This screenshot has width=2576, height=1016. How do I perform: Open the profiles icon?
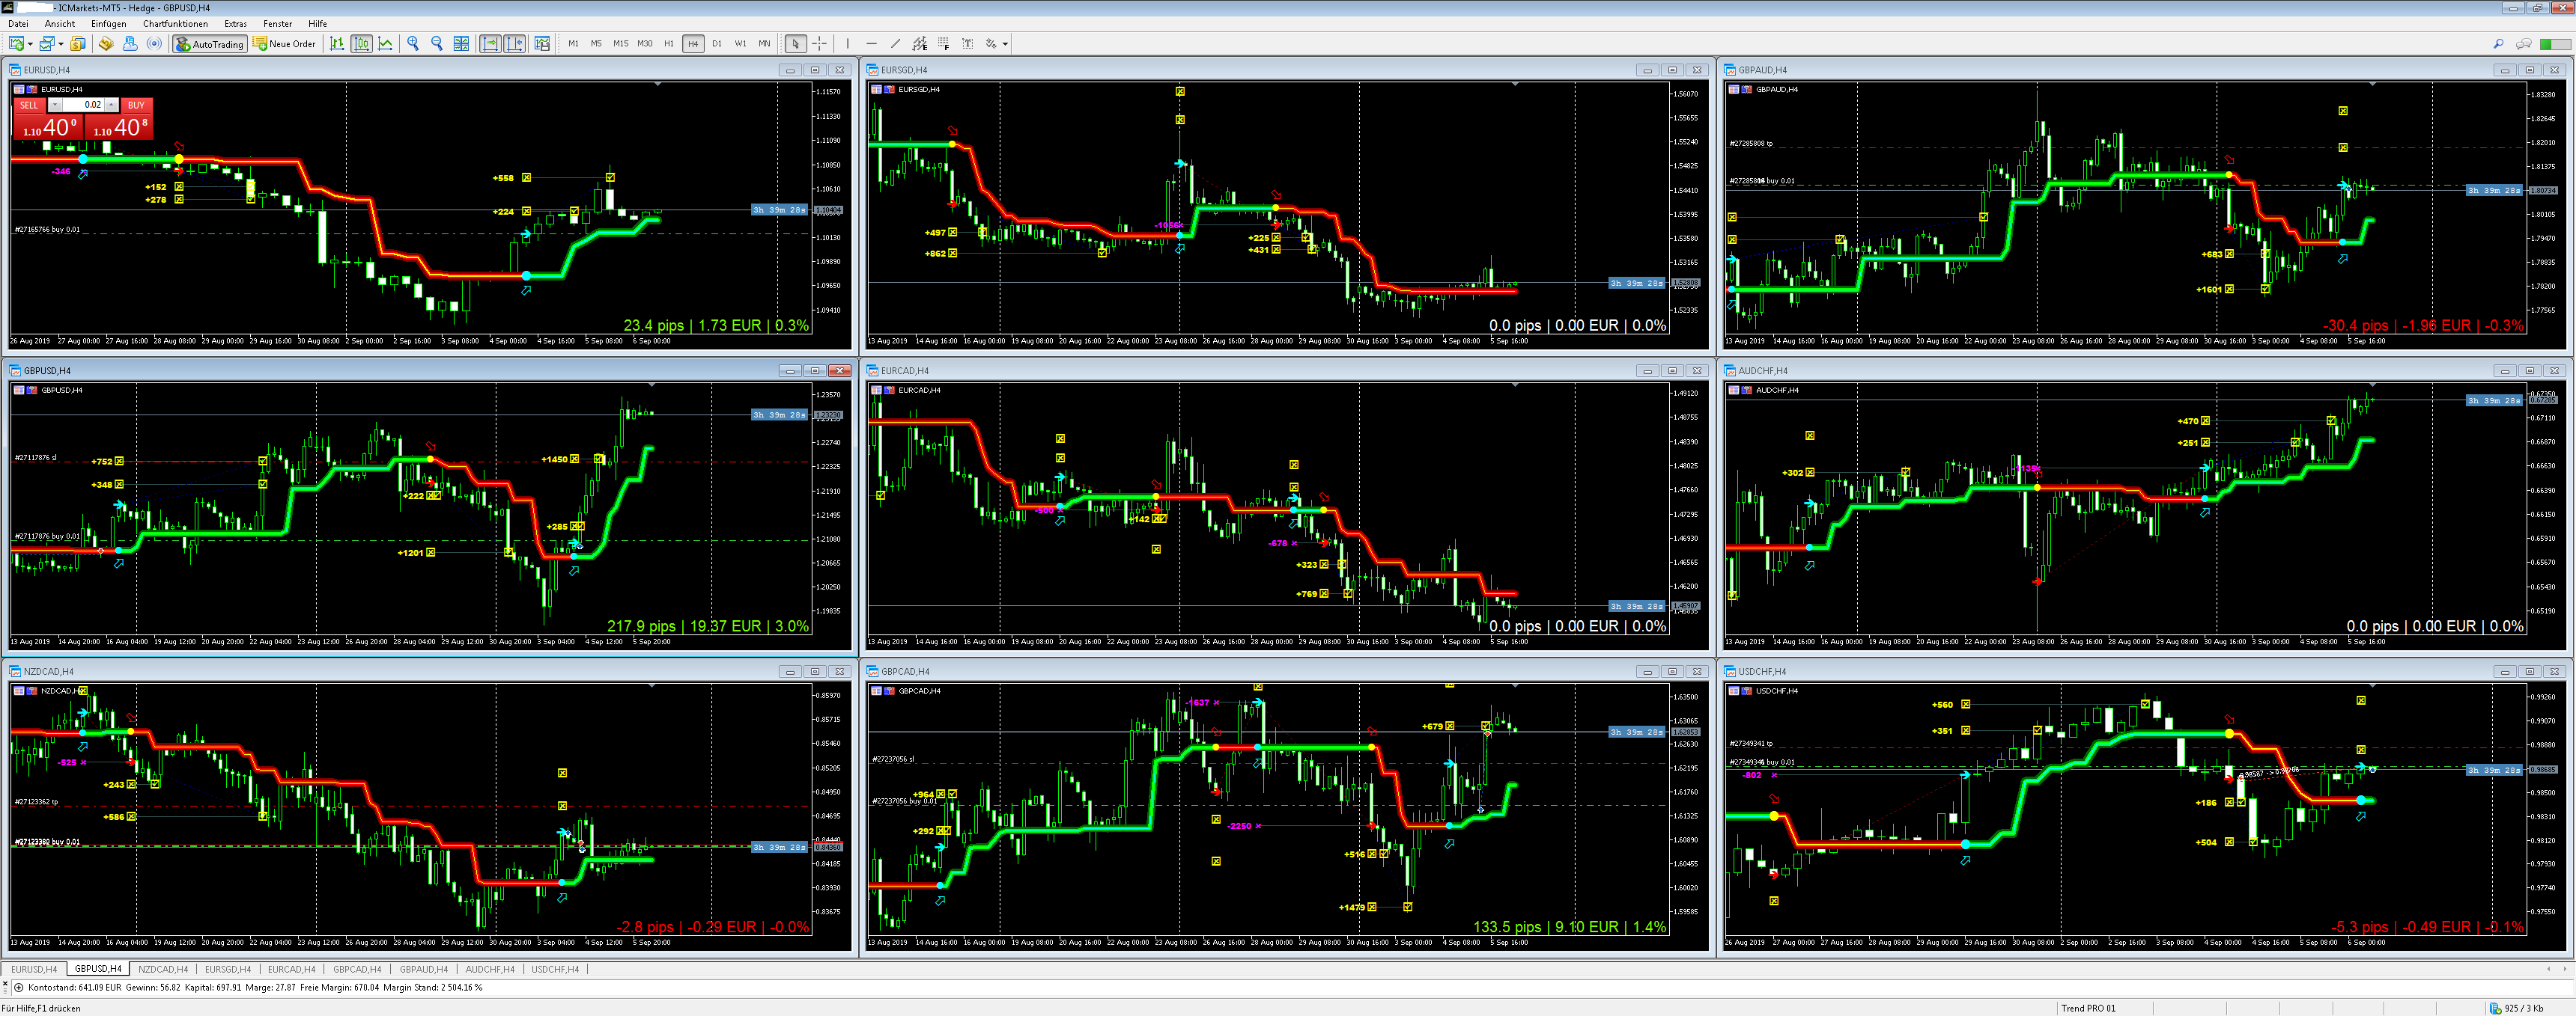pyautogui.click(x=46, y=44)
